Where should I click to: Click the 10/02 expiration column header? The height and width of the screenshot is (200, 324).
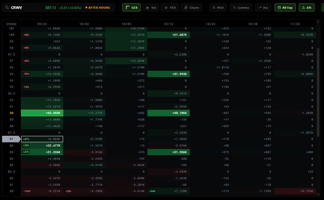click(x=84, y=24)
